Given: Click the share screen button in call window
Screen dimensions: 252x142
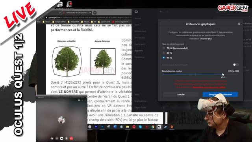Looking at the screenshot, I should pos(52,138).
